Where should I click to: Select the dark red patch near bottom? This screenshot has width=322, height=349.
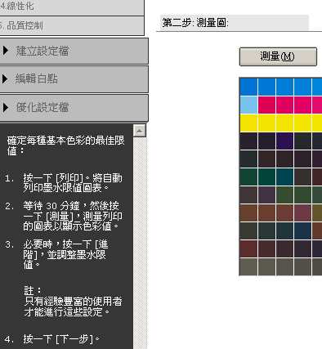point(248,249)
